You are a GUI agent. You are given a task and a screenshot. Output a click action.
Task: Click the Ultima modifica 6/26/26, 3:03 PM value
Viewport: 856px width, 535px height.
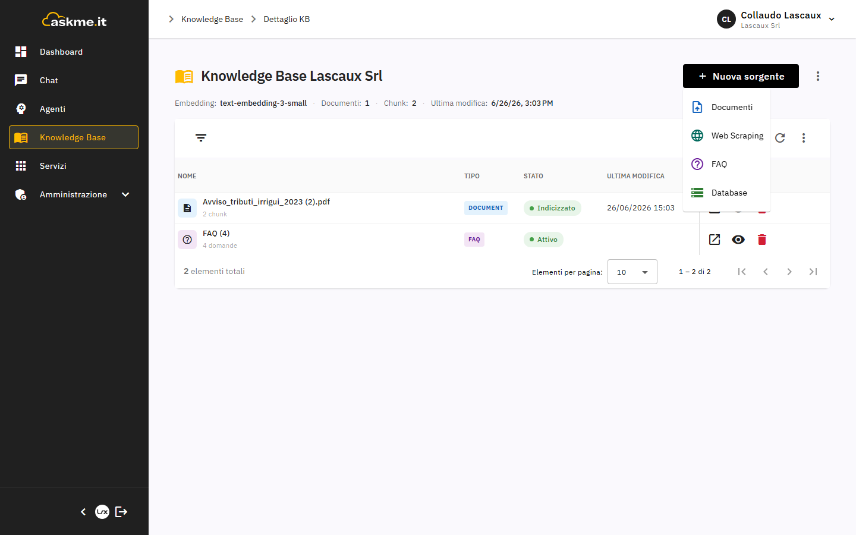(522, 103)
